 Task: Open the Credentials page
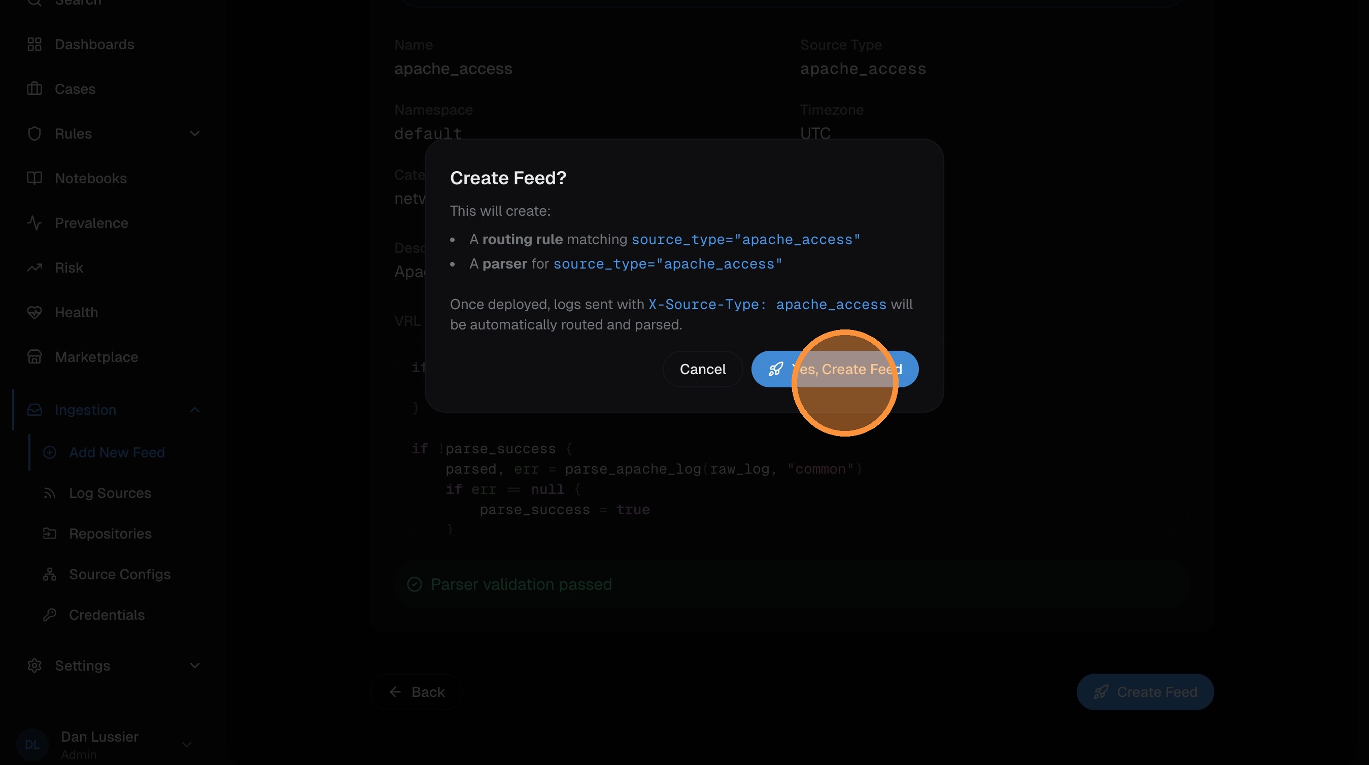click(x=107, y=615)
